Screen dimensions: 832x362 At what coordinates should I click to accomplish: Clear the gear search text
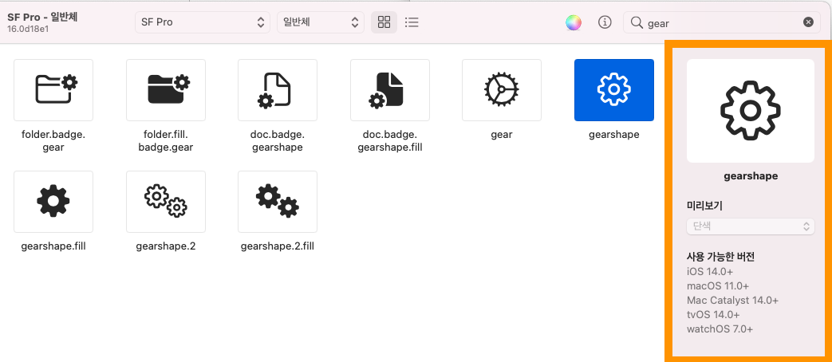pyautogui.click(x=808, y=22)
